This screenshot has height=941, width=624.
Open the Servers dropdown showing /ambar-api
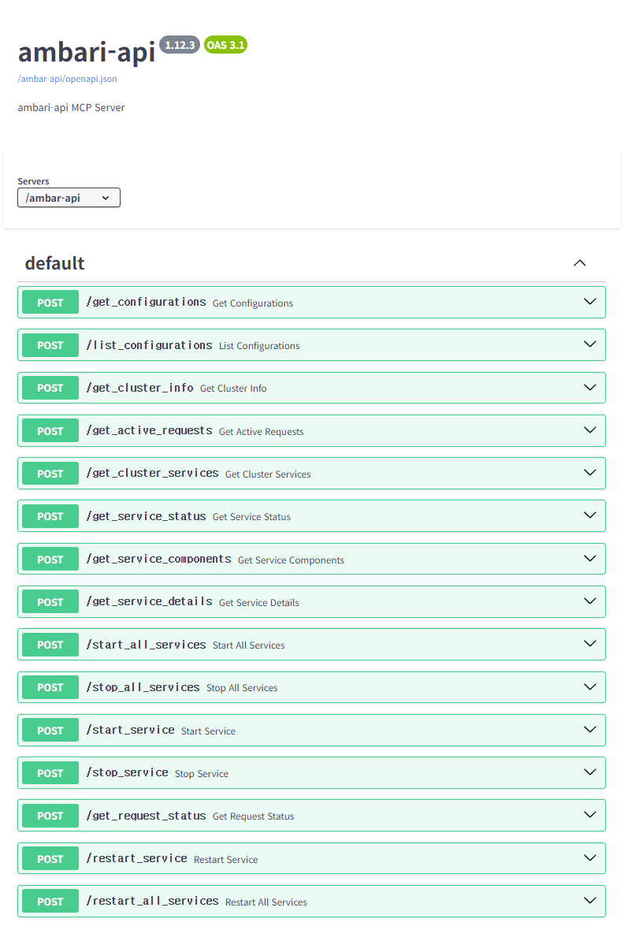tap(69, 198)
